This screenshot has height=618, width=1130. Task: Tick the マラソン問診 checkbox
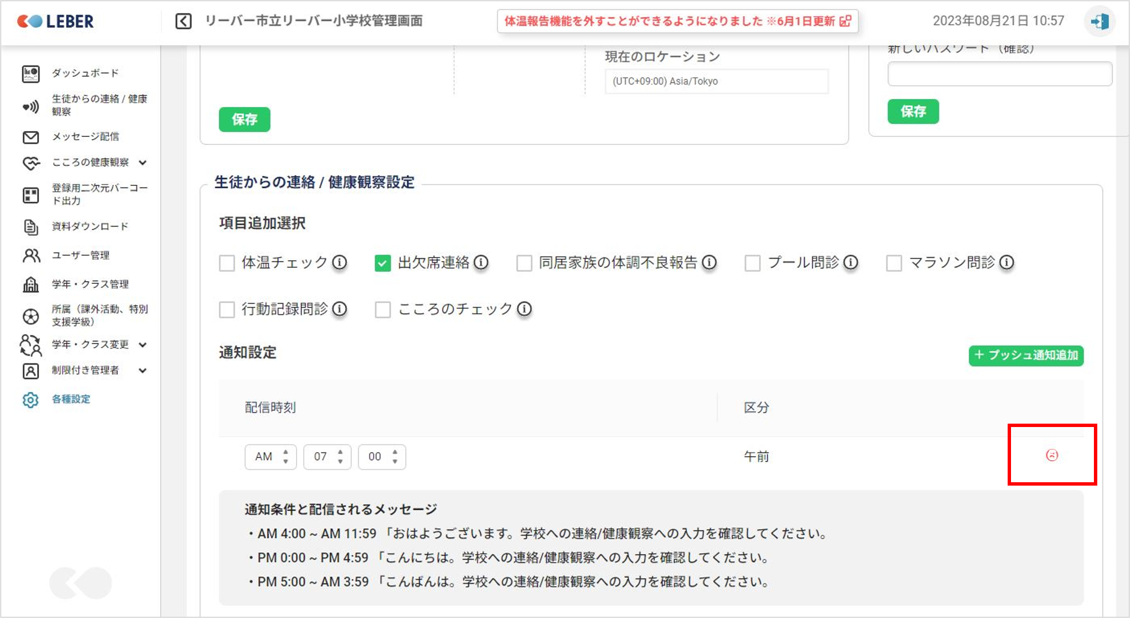[x=894, y=263]
